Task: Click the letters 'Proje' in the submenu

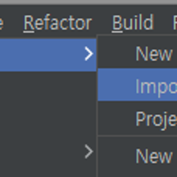Action: click(156, 120)
